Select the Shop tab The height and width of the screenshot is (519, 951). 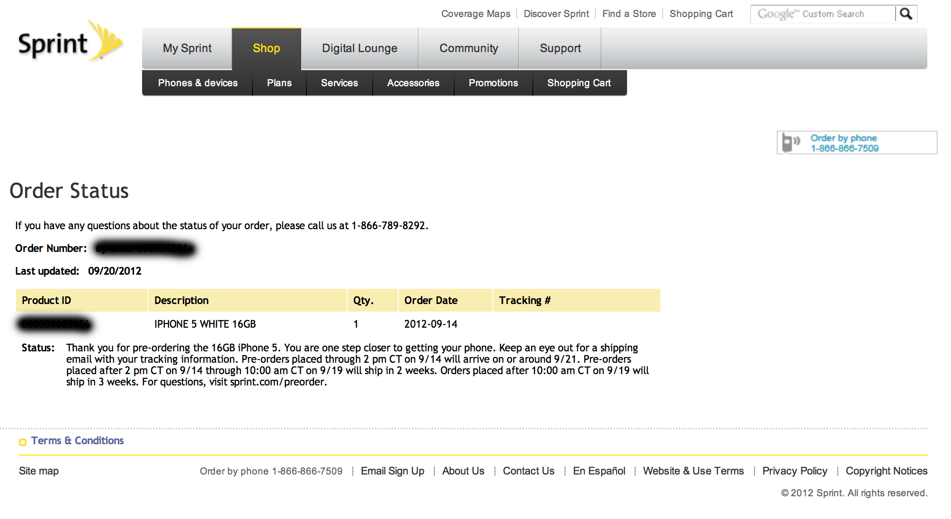[266, 48]
